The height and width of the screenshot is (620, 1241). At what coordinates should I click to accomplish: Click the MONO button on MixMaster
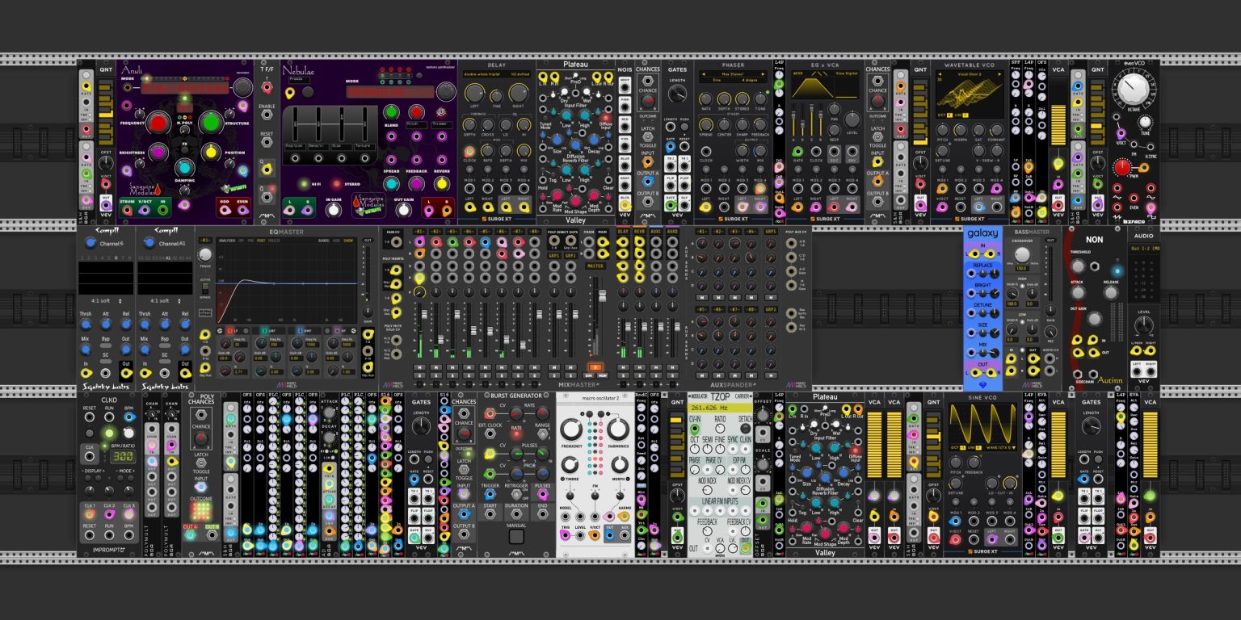[x=602, y=375]
